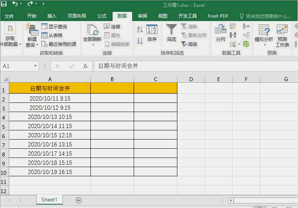Click the formula bar Enter checkmark icon
Image resolution: width=298 pixels, height=208 pixels.
point(72,66)
